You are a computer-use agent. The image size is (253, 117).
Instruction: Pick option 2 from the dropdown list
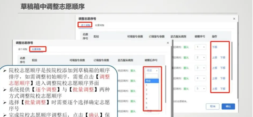coord(147,90)
